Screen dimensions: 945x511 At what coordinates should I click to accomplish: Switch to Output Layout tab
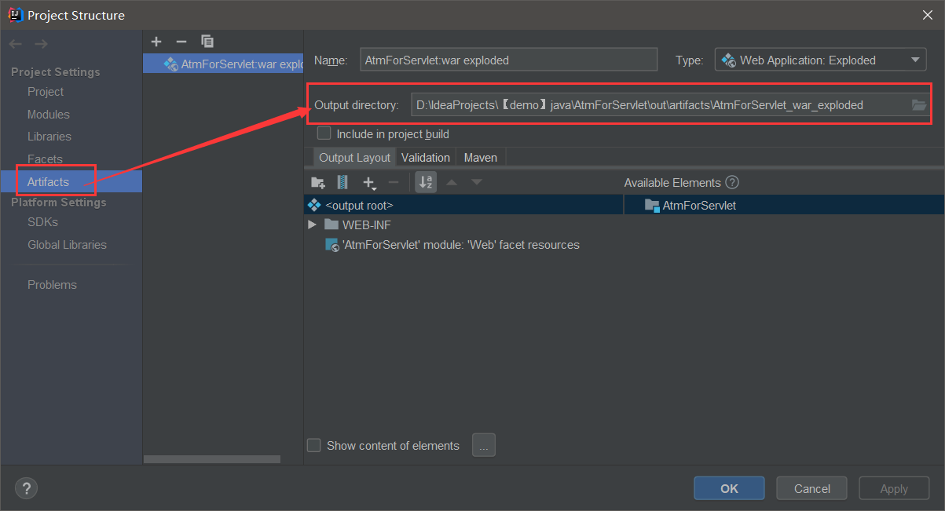[x=354, y=158]
